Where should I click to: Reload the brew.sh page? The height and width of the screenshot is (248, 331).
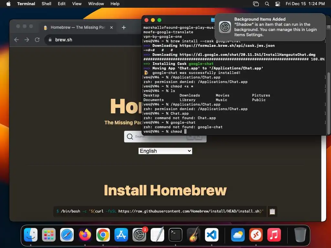coord(37,40)
